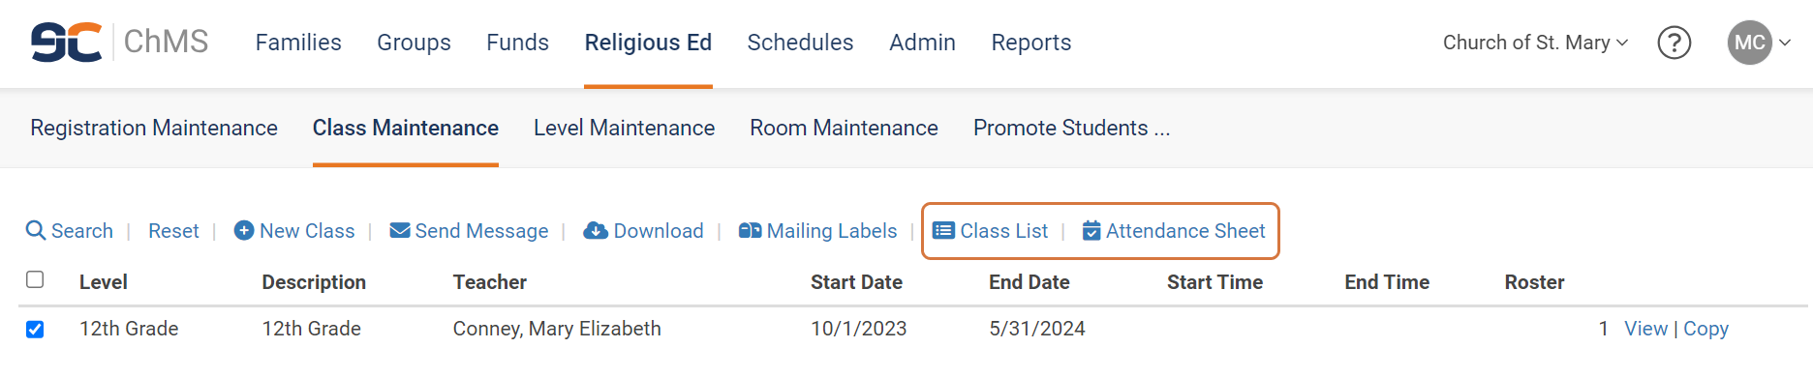Image resolution: width=1813 pixels, height=377 pixels.
Task: Click the New Class plus icon
Action: 244,230
